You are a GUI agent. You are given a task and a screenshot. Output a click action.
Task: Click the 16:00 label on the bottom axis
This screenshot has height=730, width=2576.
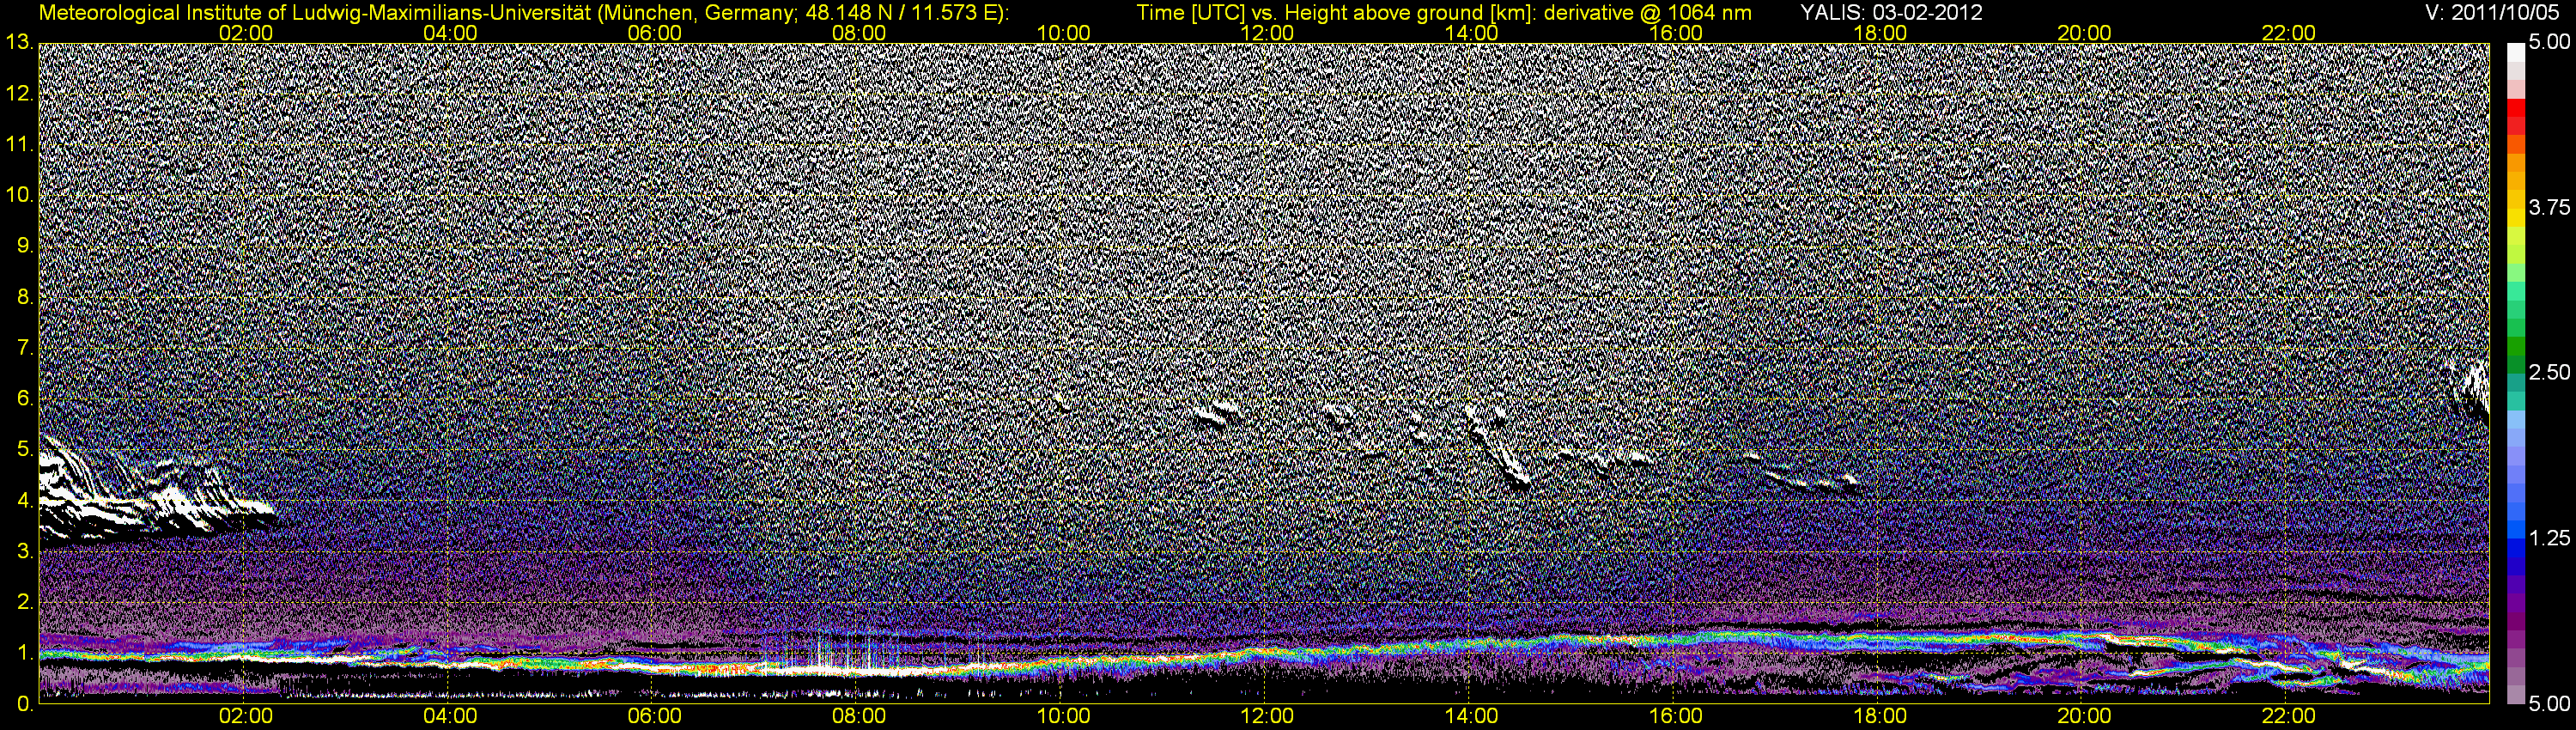(x=1676, y=716)
